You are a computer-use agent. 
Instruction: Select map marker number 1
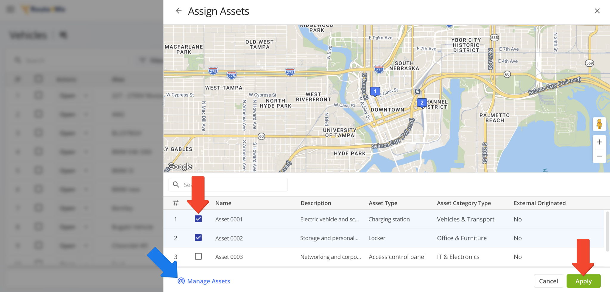point(375,91)
